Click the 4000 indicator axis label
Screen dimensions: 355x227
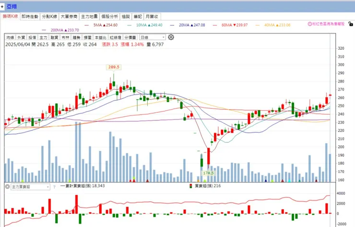pos(341,194)
